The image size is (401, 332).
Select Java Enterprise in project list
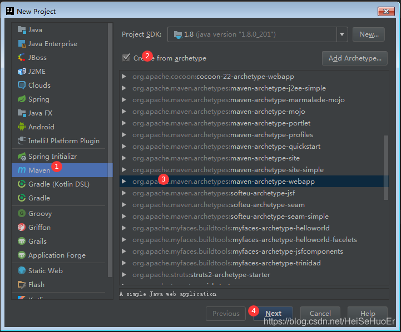(53, 44)
